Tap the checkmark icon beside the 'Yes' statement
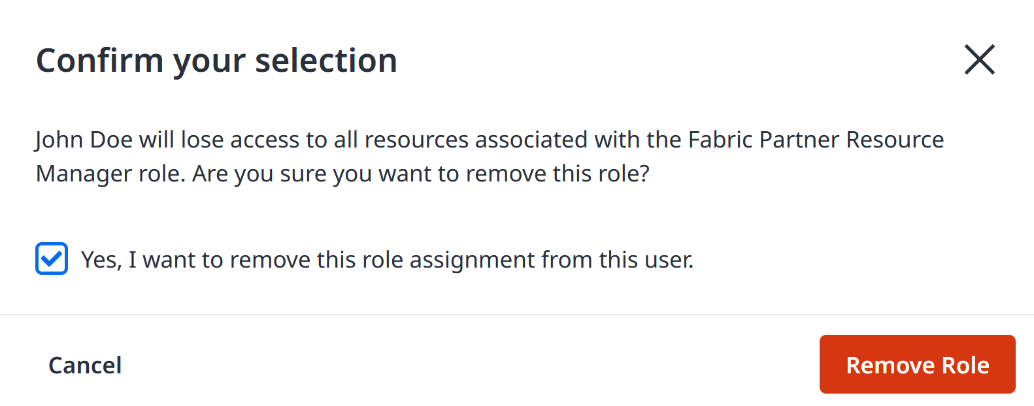The height and width of the screenshot is (406, 1034). [52, 258]
